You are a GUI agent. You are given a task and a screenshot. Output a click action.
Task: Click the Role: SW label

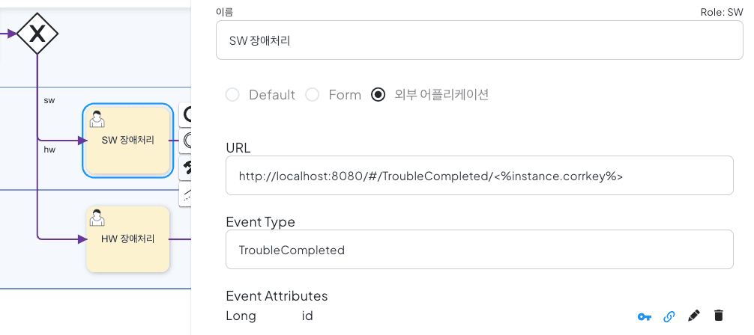tap(722, 13)
